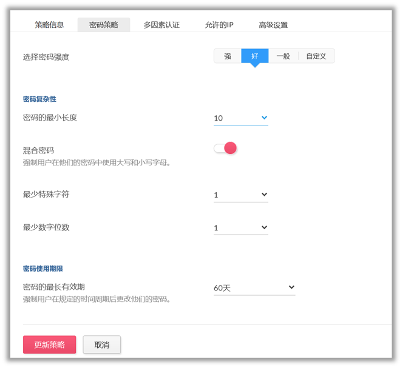Viewport: 402px width, 368px height.
Task: Select the 密码策略 tab
Action: (103, 25)
